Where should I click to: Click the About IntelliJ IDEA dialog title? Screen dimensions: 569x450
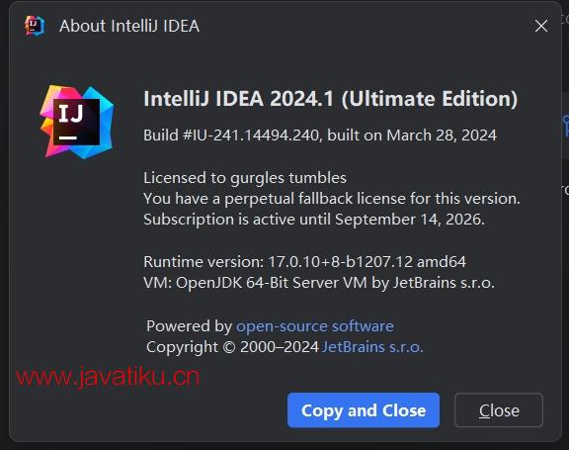click(x=129, y=26)
